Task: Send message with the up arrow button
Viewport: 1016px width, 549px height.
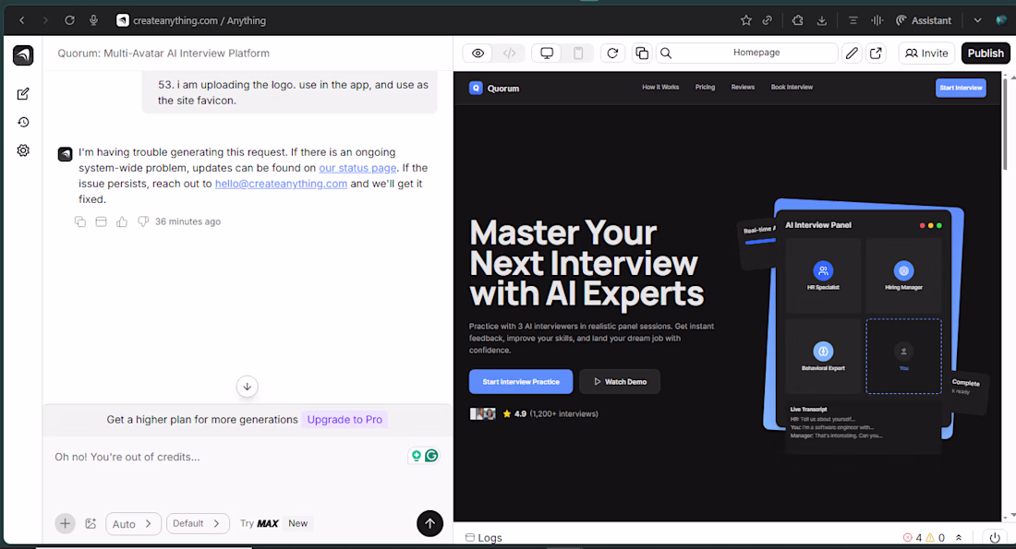Action: 429,523
